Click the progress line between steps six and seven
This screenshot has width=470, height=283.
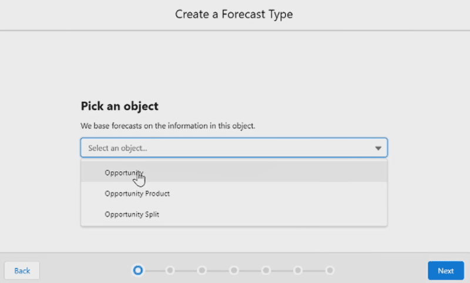click(x=314, y=271)
